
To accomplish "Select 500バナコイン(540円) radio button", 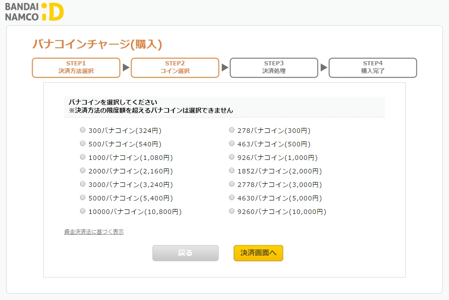I will (83, 144).
